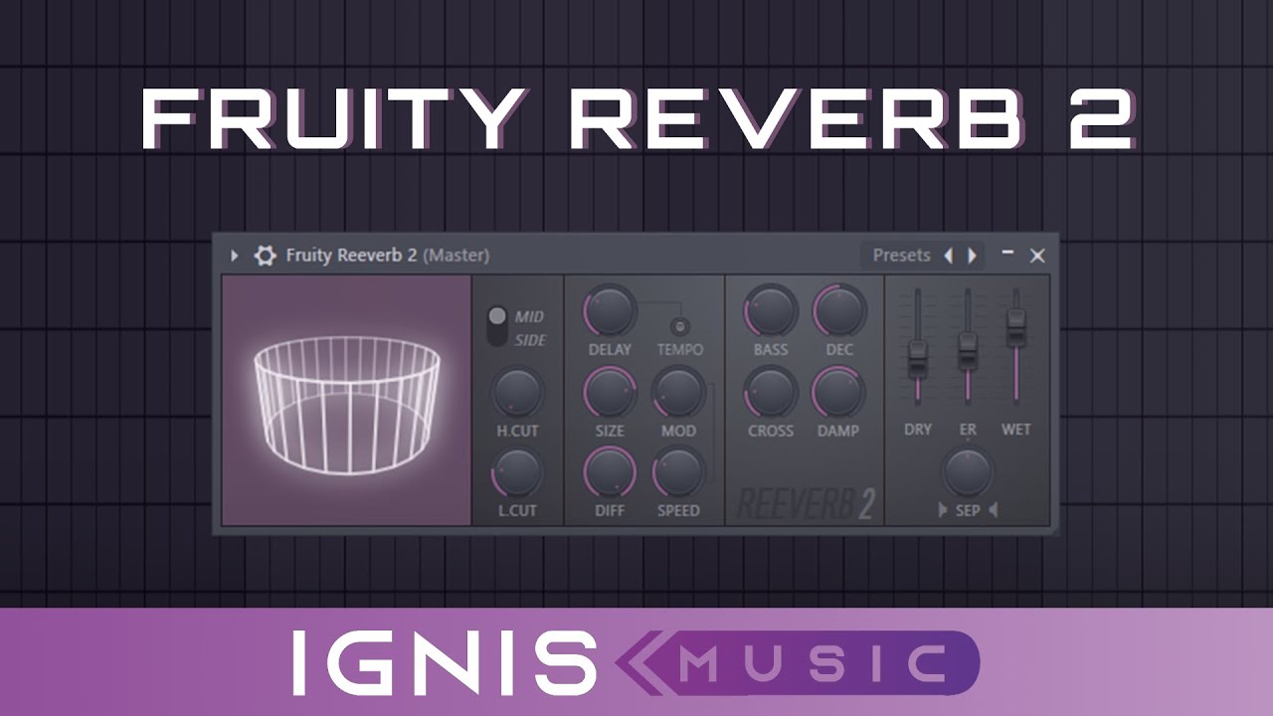Select the next preset arrow
The image size is (1273, 716).
[972, 256]
